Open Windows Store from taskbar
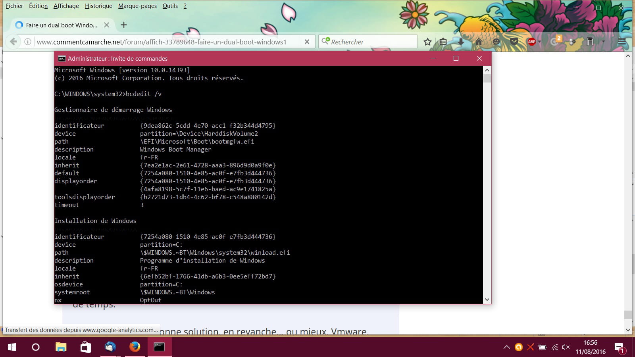Screen dimensions: 635x357 click(x=85, y=347)
